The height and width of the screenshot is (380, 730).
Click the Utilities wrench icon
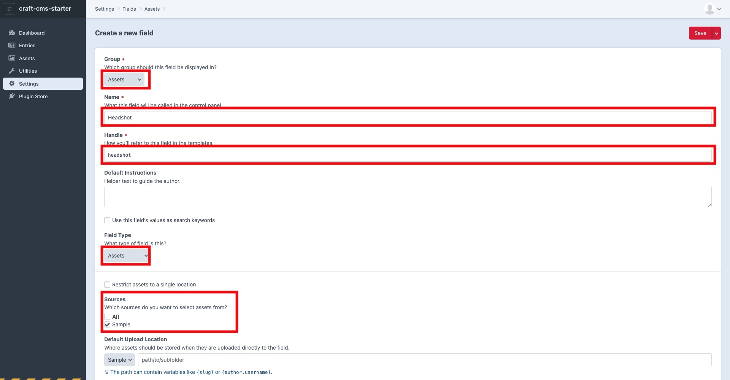pos(12,71)
